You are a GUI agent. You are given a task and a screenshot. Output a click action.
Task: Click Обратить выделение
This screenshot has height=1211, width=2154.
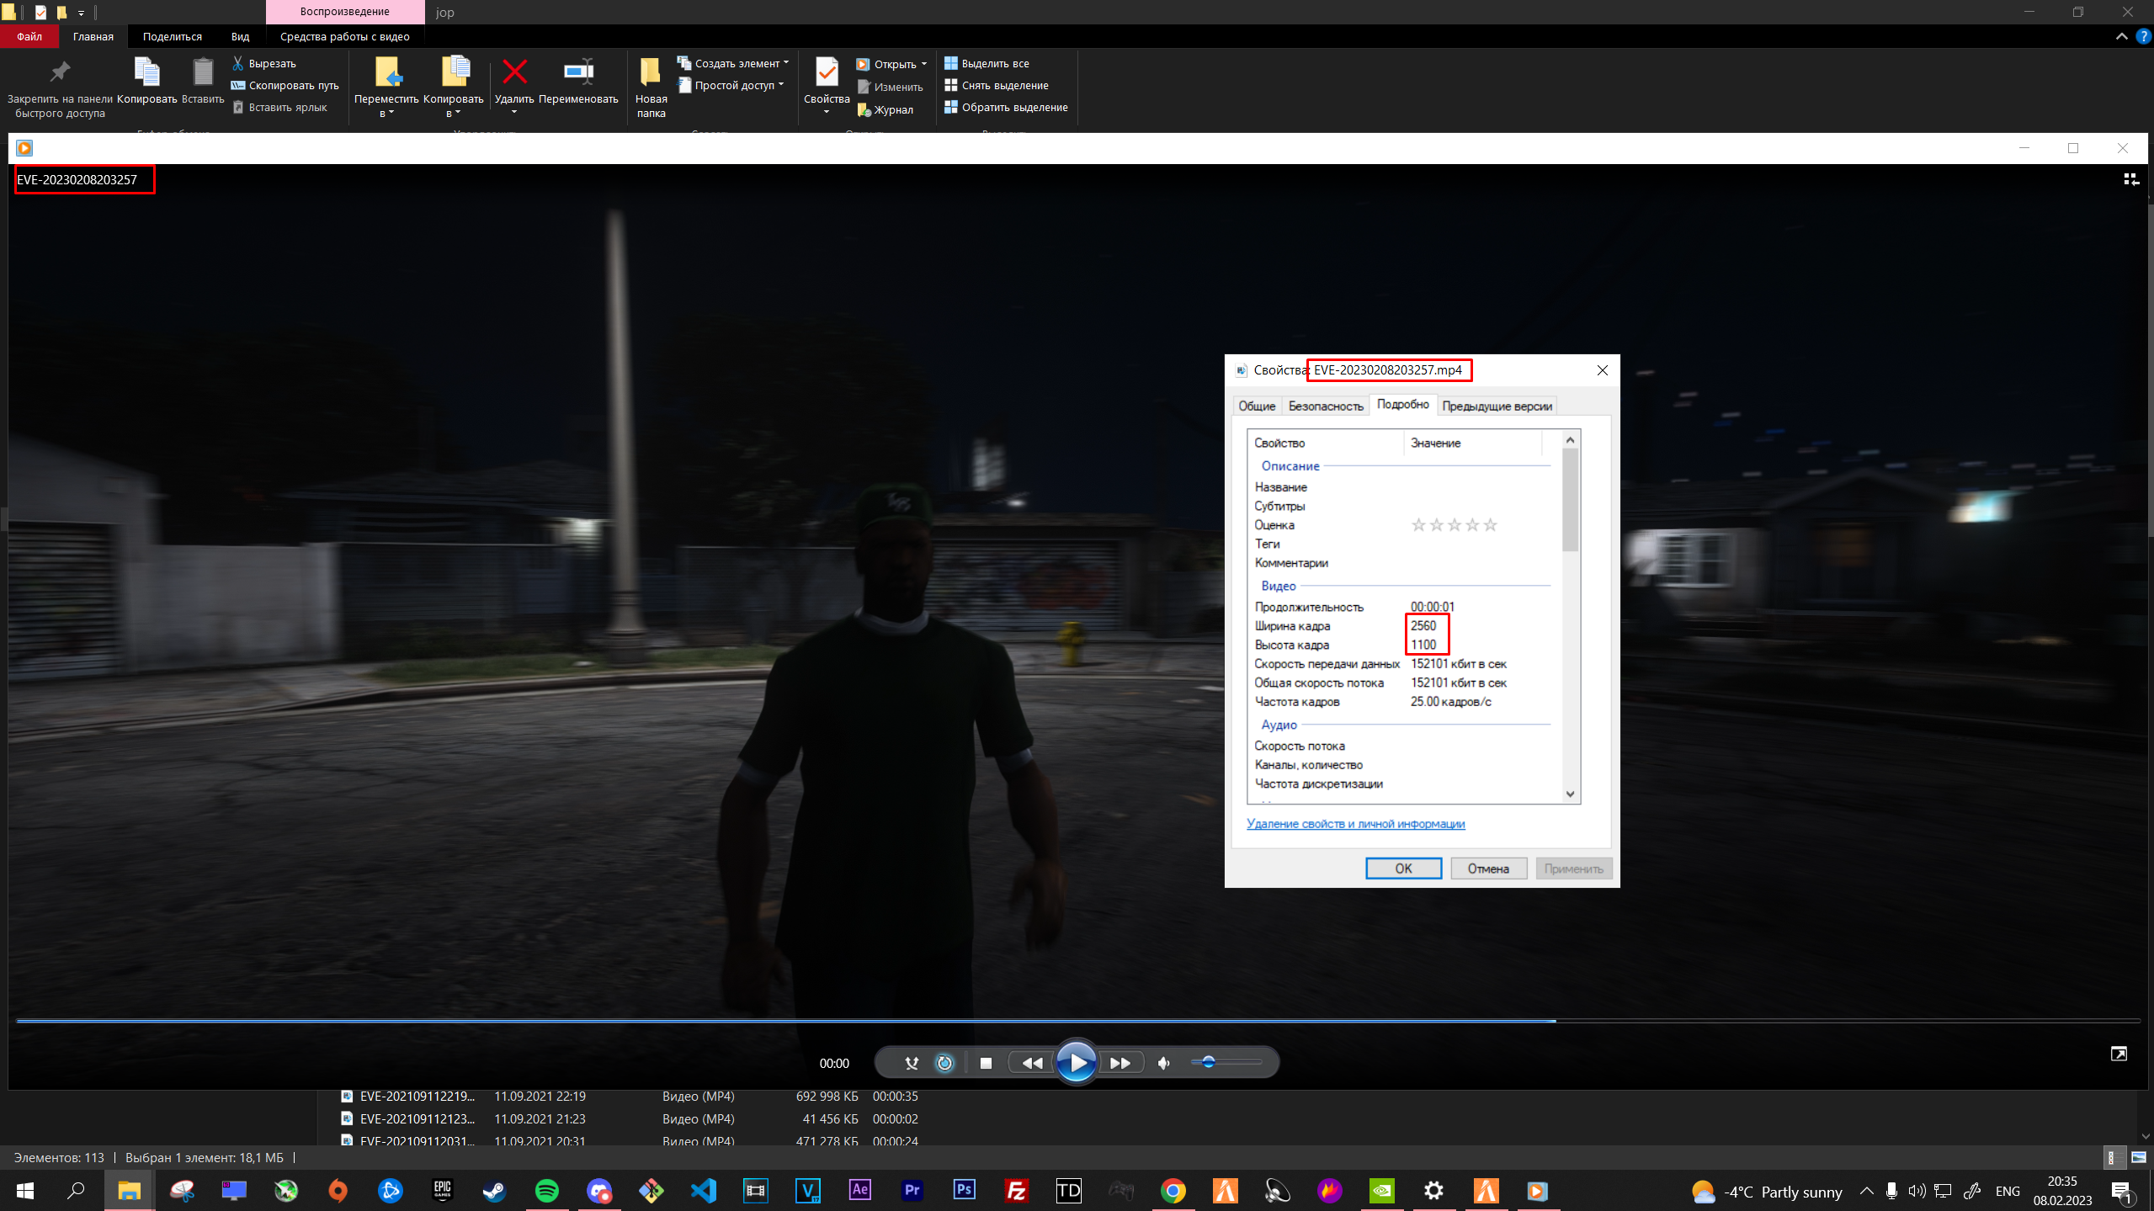click(x=1006, y=107)
